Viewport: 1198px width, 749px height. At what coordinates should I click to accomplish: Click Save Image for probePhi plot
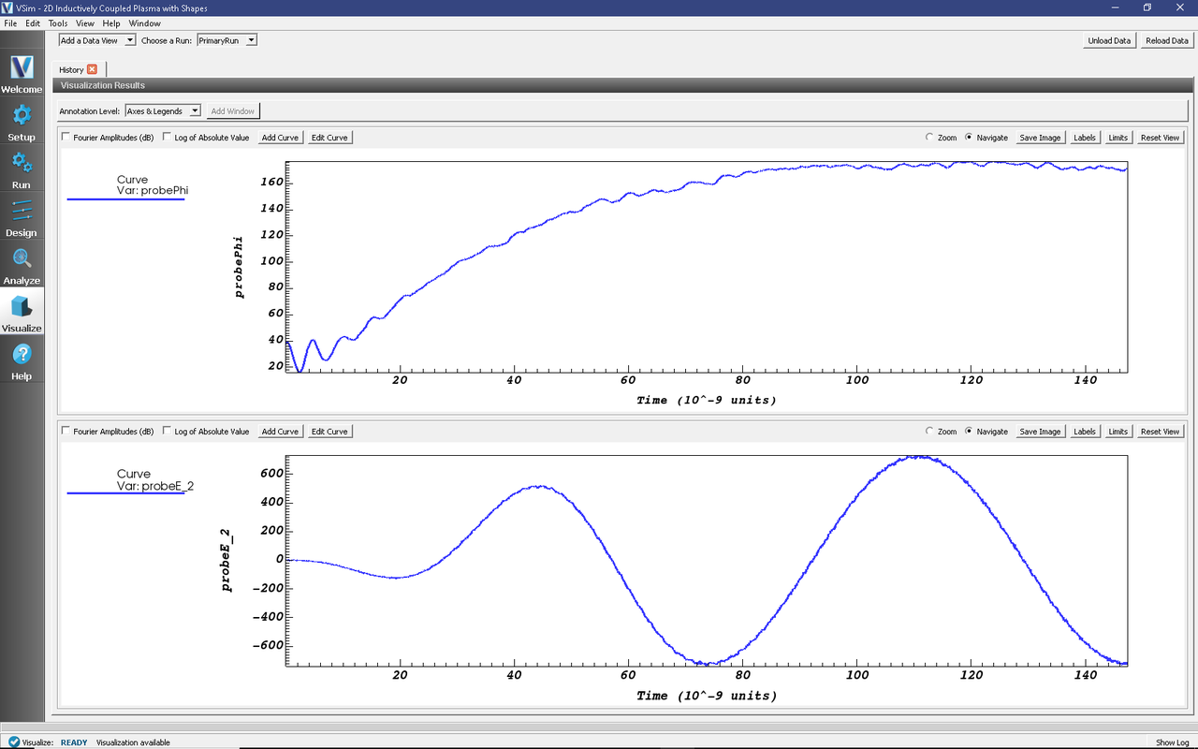[x=1040, y=138]
